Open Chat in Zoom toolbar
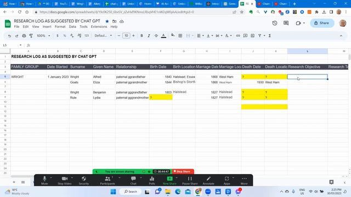This screenshot has width=351, height=197. pyautogui.click(x=133, y=180)
